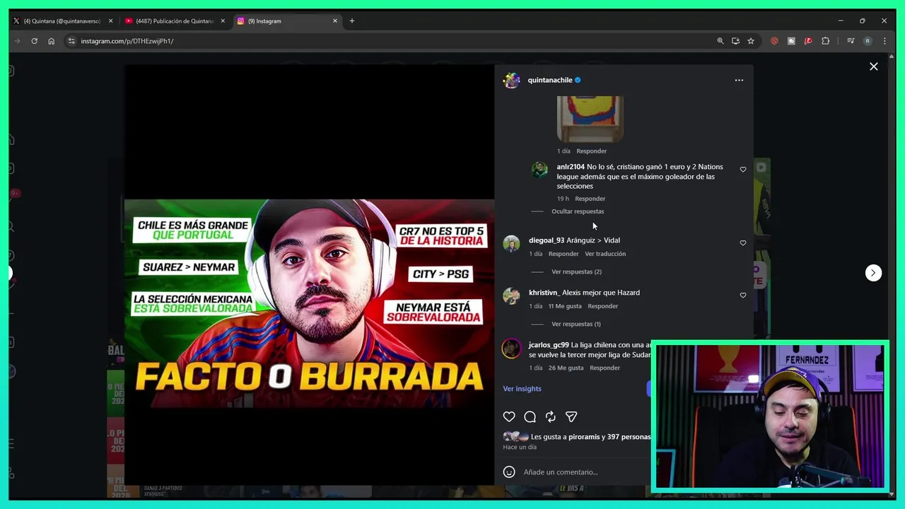Open a new browser tab
The image size is (905, 509).
click(x=352, y=21)
